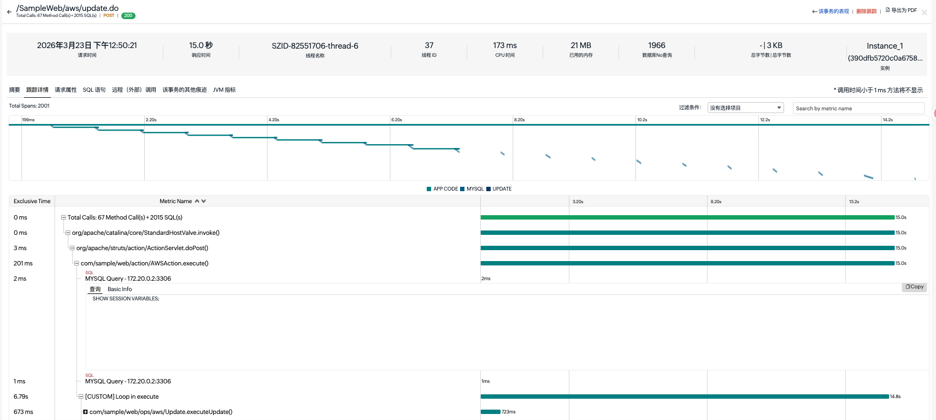Collapse all rows using Metric Name up-chevrons
This screenshot has height=420, width=936.
click(x=197, y=202)
